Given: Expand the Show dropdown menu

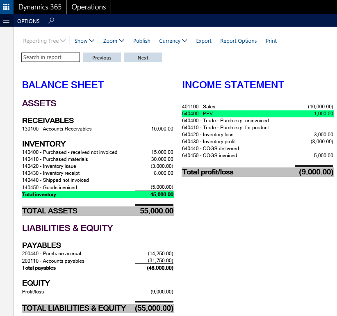Looking at the screenshot, I should pos(84,41).
